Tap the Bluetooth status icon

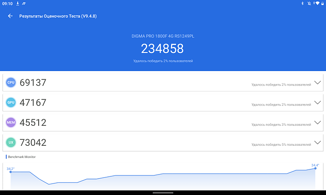coord(303,3)
